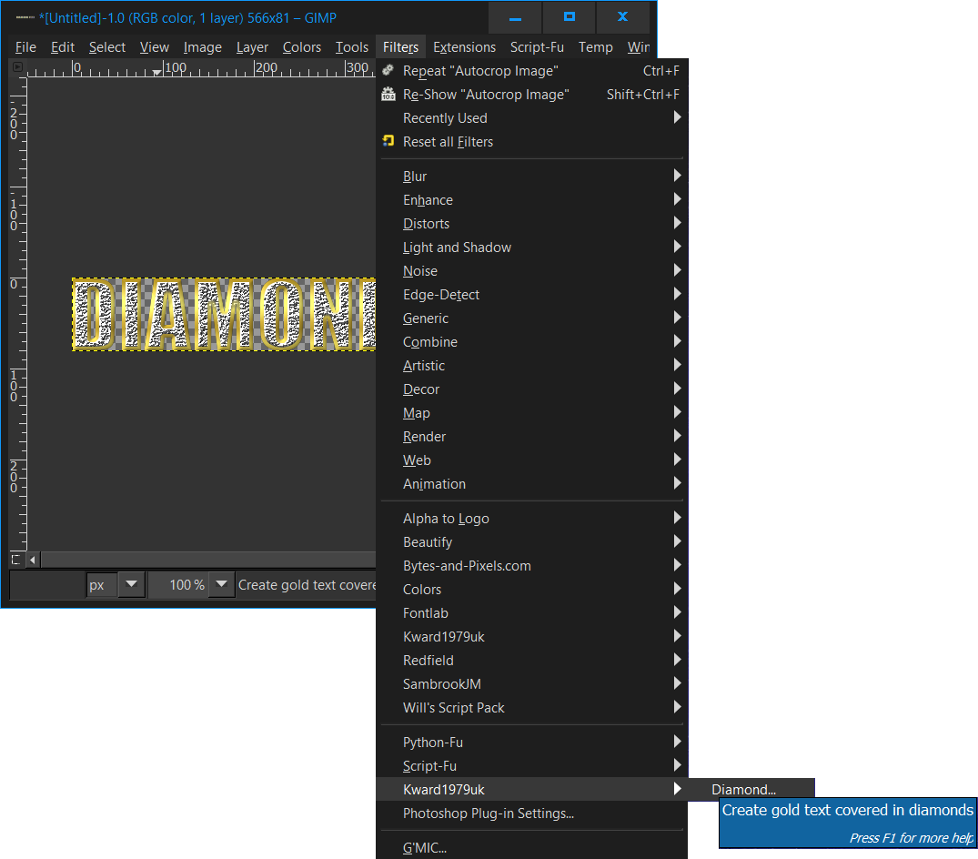Viewport: 978px width, 859px height.
Task: Expand the Blur submenu
Action: click(x=531, y=177)
